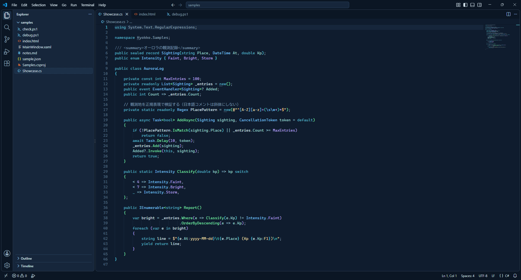This screenshot has width=521, height=280.
Task: Open the Run and Debug view icon
Action: click(7, 51)
